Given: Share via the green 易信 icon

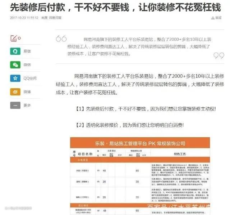Looking at the screenshot, I should 15,51.
